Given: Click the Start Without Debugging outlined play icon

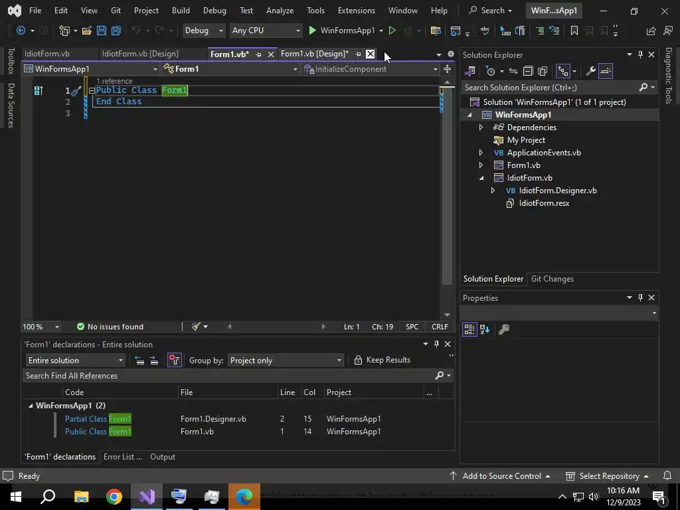Looking at the screenshot, I should coord(392,31).
